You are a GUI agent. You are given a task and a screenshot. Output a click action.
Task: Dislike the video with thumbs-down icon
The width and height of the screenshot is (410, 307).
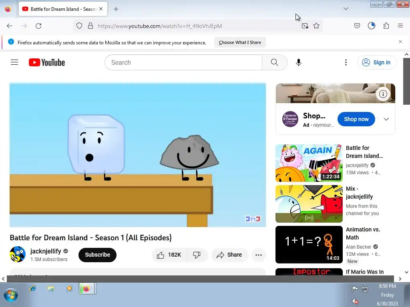(197, 255)
